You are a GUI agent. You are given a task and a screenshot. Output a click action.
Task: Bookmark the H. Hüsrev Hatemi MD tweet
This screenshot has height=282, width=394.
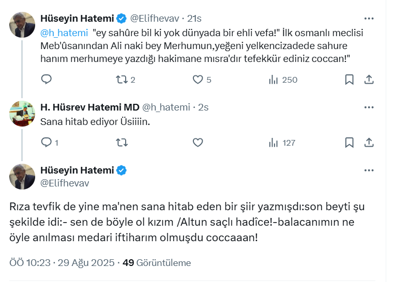(x=350, y=143)
